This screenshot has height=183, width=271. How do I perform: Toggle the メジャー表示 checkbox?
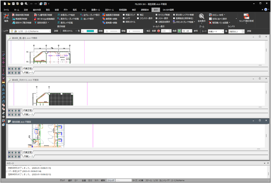pos(156,18)
